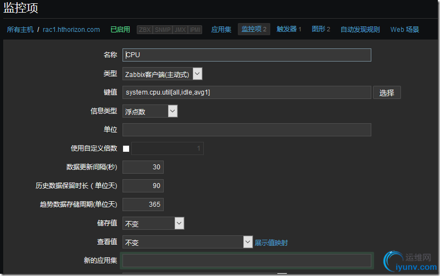The height and width of the screenshot is (276, 440).
Task: Switch to the 自动发现规则 tab
Action: pos(360,30)
